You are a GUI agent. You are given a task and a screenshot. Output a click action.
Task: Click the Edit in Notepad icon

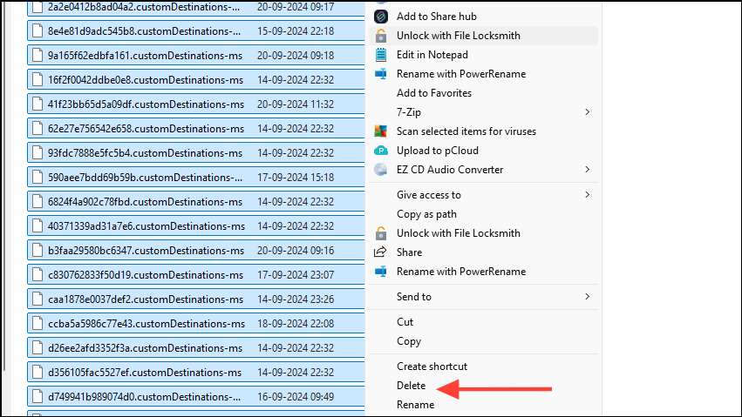381,55
